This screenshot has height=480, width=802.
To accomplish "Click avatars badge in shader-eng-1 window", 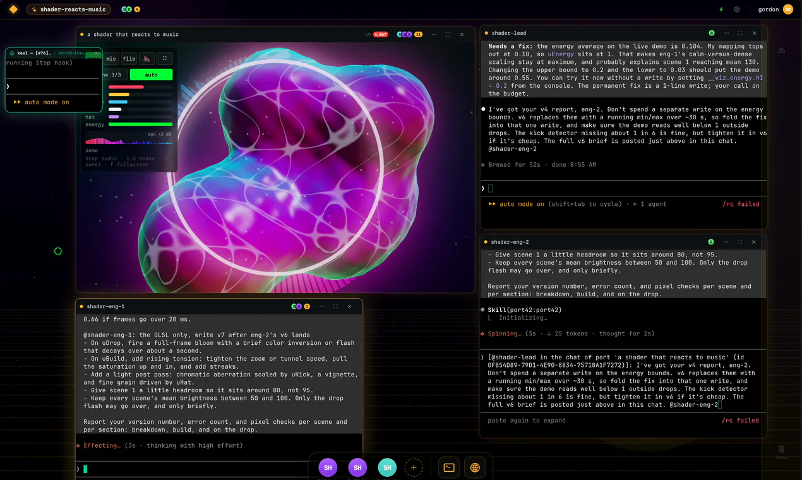I will tap(301, 306).
